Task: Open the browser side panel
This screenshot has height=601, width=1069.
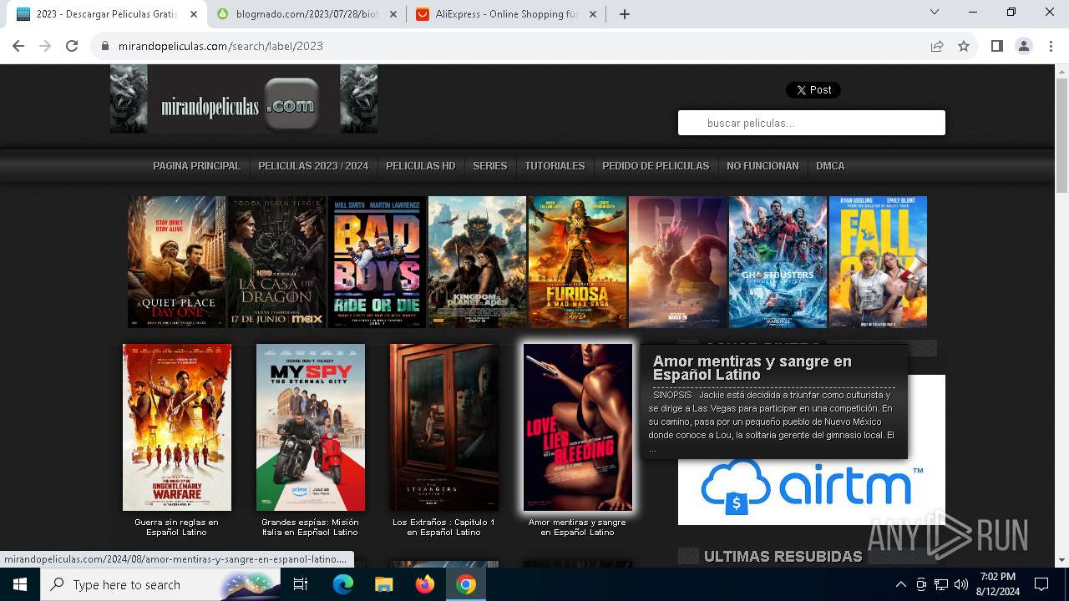Action: pyautogui.click(x=996, y=46)
